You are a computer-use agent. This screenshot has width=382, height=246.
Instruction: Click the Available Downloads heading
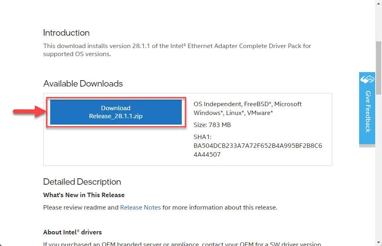(x=83, y=83)
